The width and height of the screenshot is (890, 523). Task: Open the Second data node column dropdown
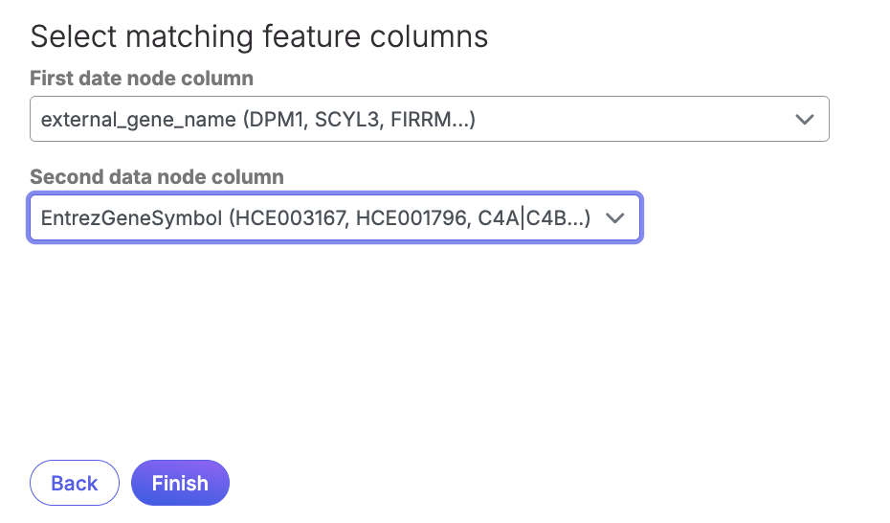(335, 218)
